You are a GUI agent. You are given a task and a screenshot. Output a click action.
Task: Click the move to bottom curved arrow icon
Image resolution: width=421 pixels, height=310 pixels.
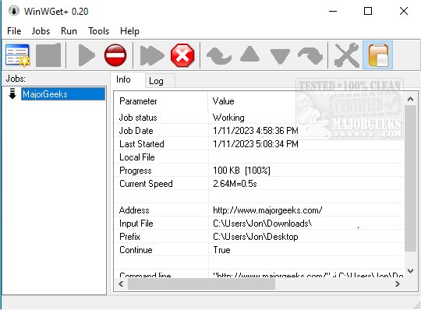point(310,55)
